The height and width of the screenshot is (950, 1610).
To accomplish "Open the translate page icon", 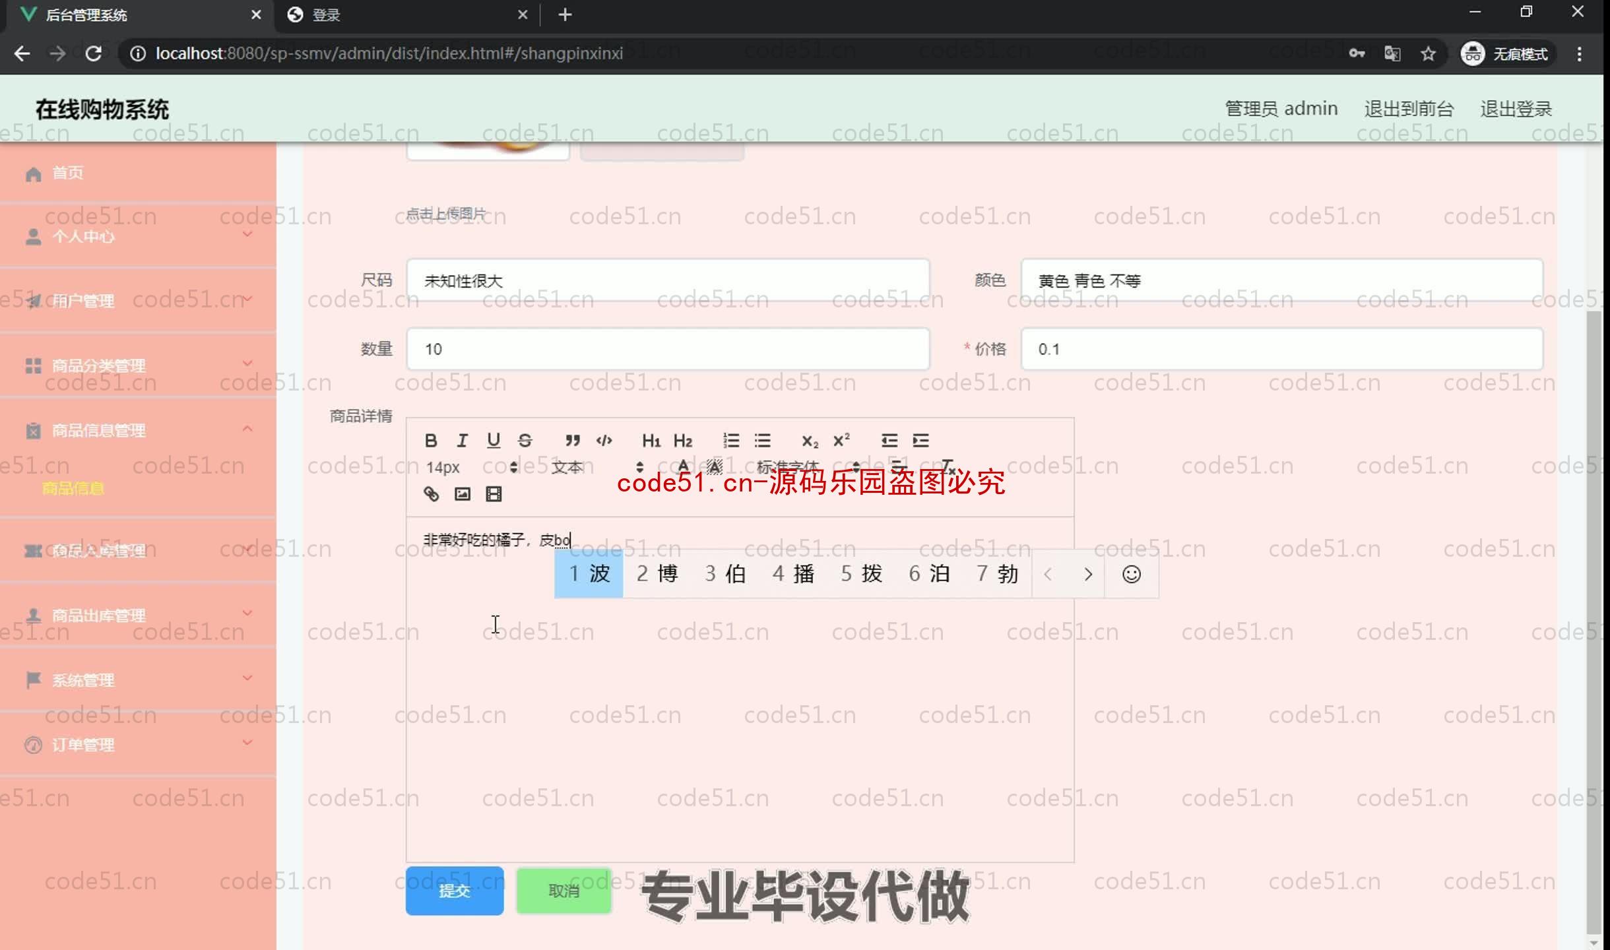I will coord(1392,53).
